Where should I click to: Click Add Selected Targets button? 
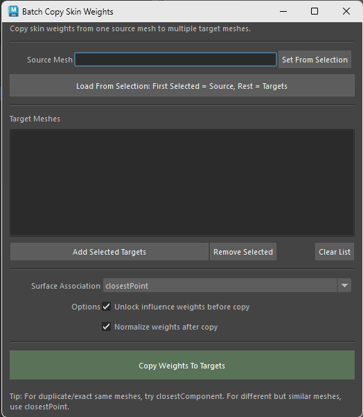109,252
